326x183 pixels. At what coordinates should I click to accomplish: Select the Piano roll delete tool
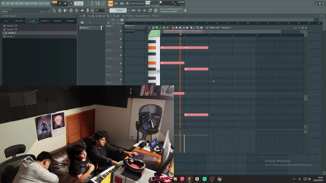184,28
